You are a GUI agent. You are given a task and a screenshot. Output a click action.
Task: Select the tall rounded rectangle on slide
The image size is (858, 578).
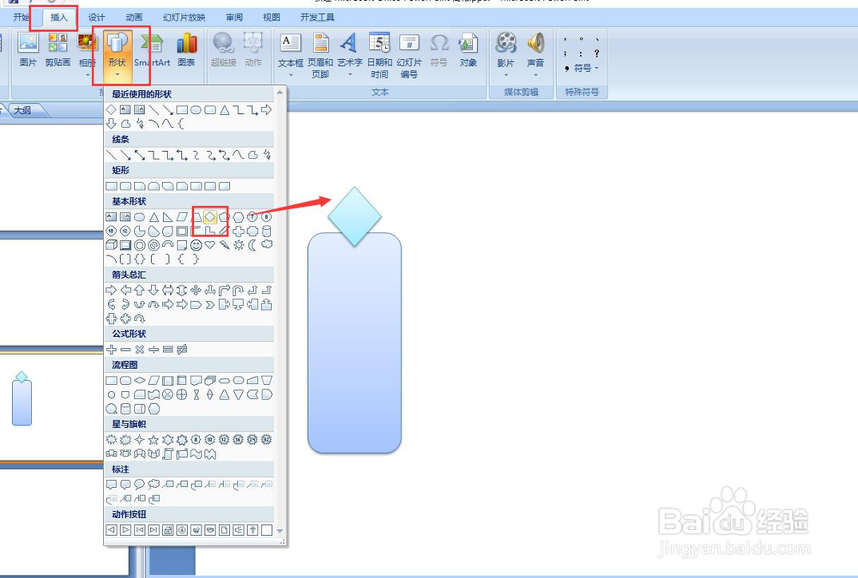[x=354, y=343]
